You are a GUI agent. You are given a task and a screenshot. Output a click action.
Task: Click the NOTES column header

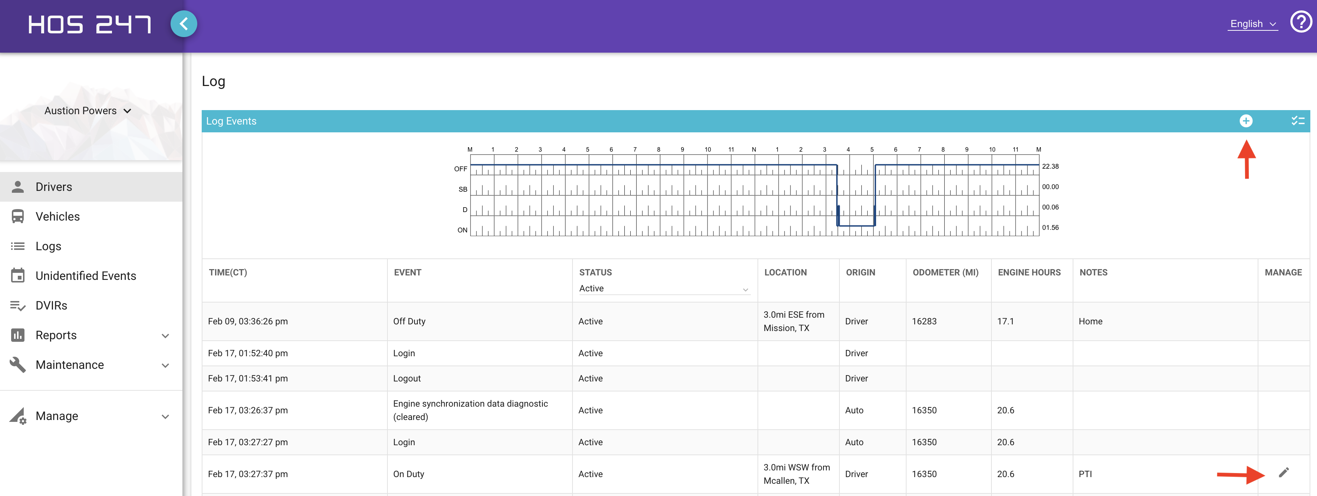click(1093, 272)
